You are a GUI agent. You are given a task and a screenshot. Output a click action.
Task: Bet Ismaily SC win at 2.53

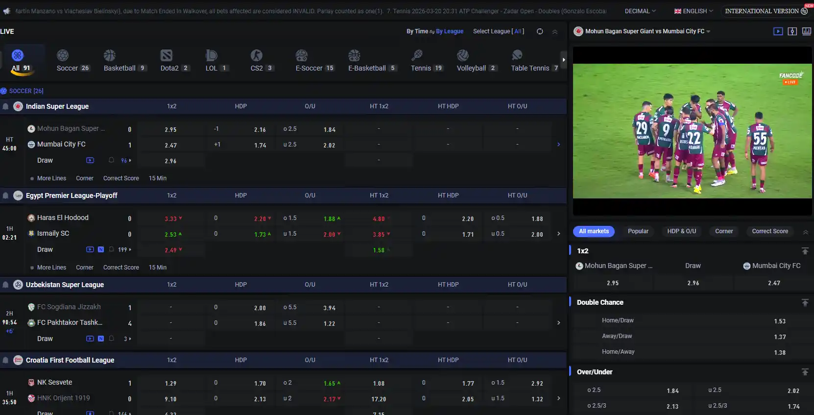(170, 234)
